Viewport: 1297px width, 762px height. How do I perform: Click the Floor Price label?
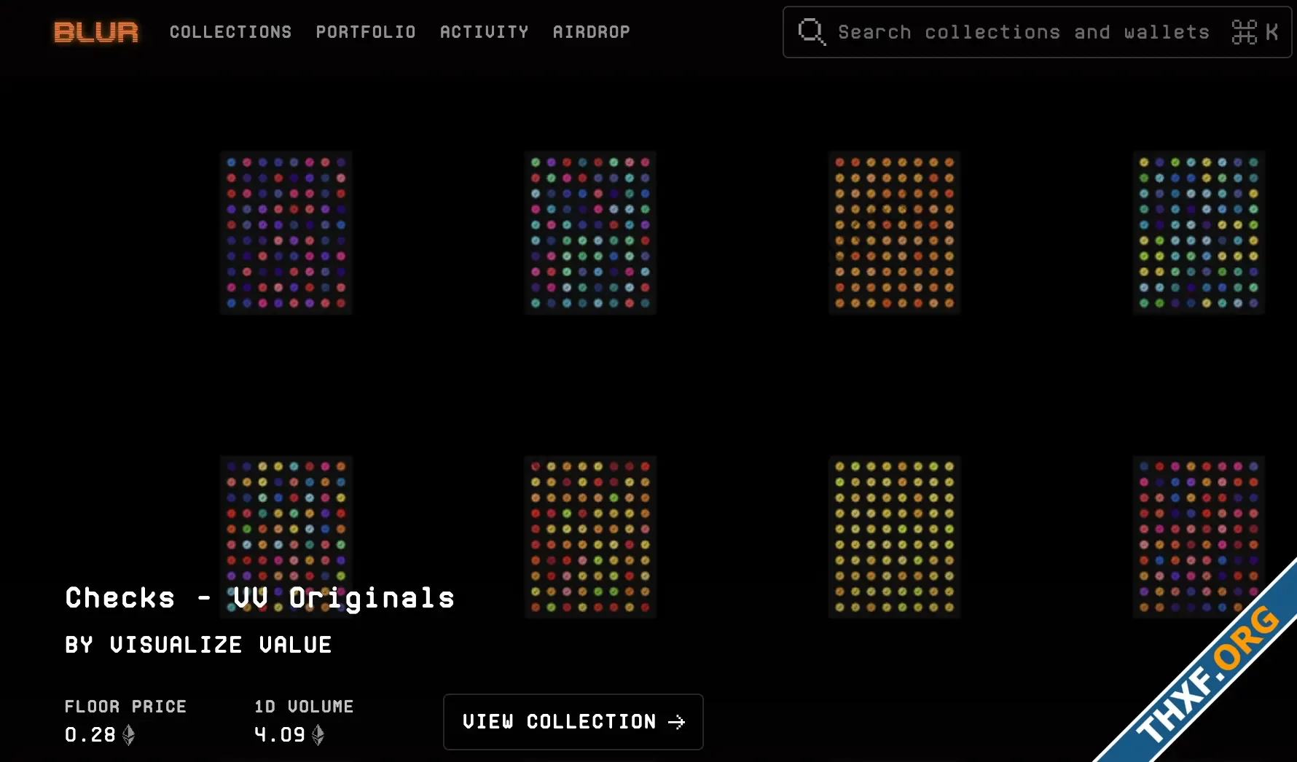click(x=125, y=707)
